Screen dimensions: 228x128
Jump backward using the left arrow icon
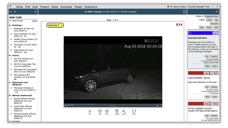click(100, 111)
